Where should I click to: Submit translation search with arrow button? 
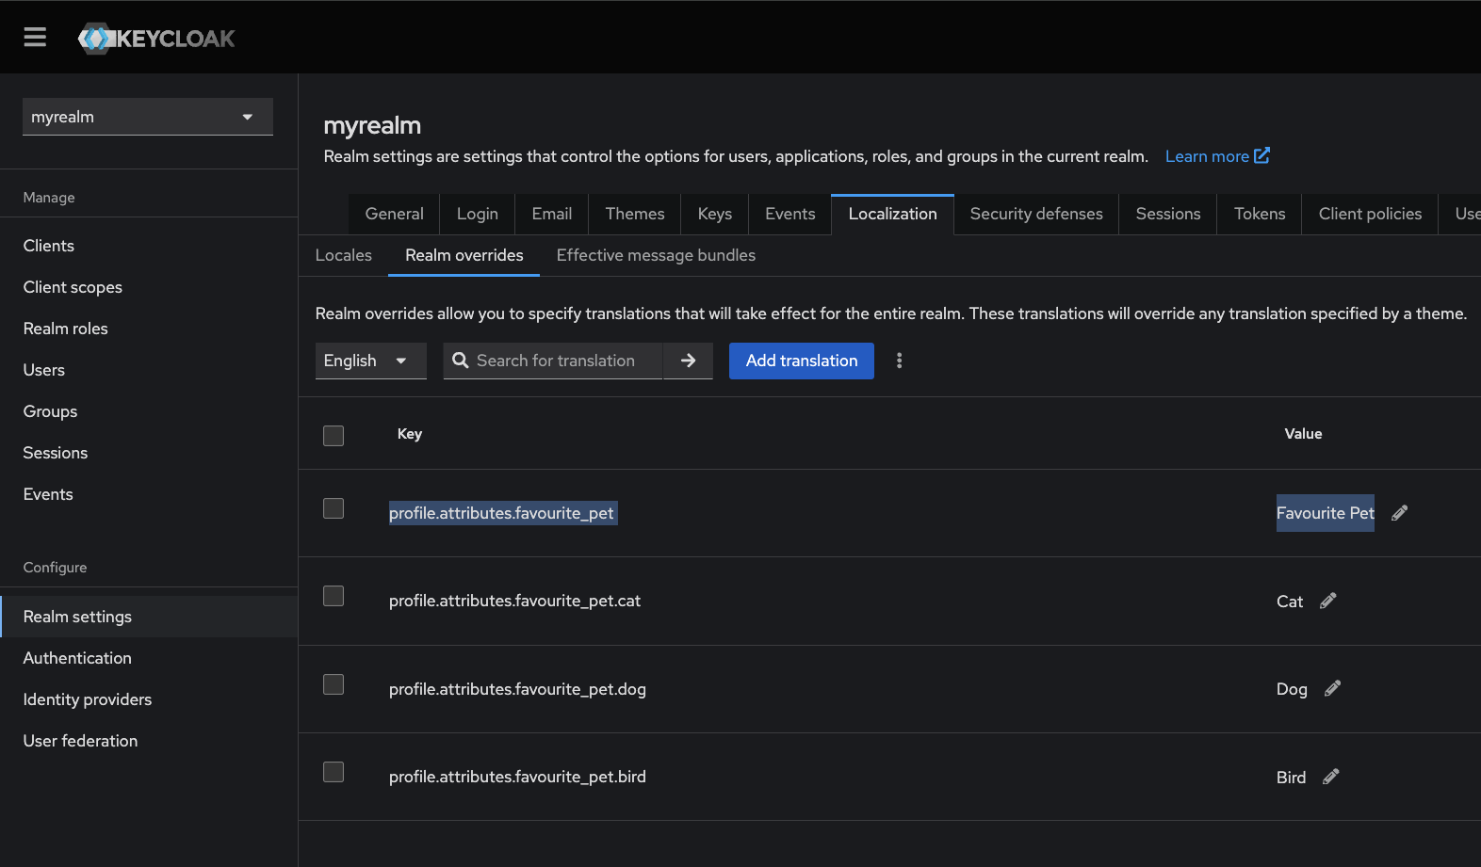click(x=688, y=361)
